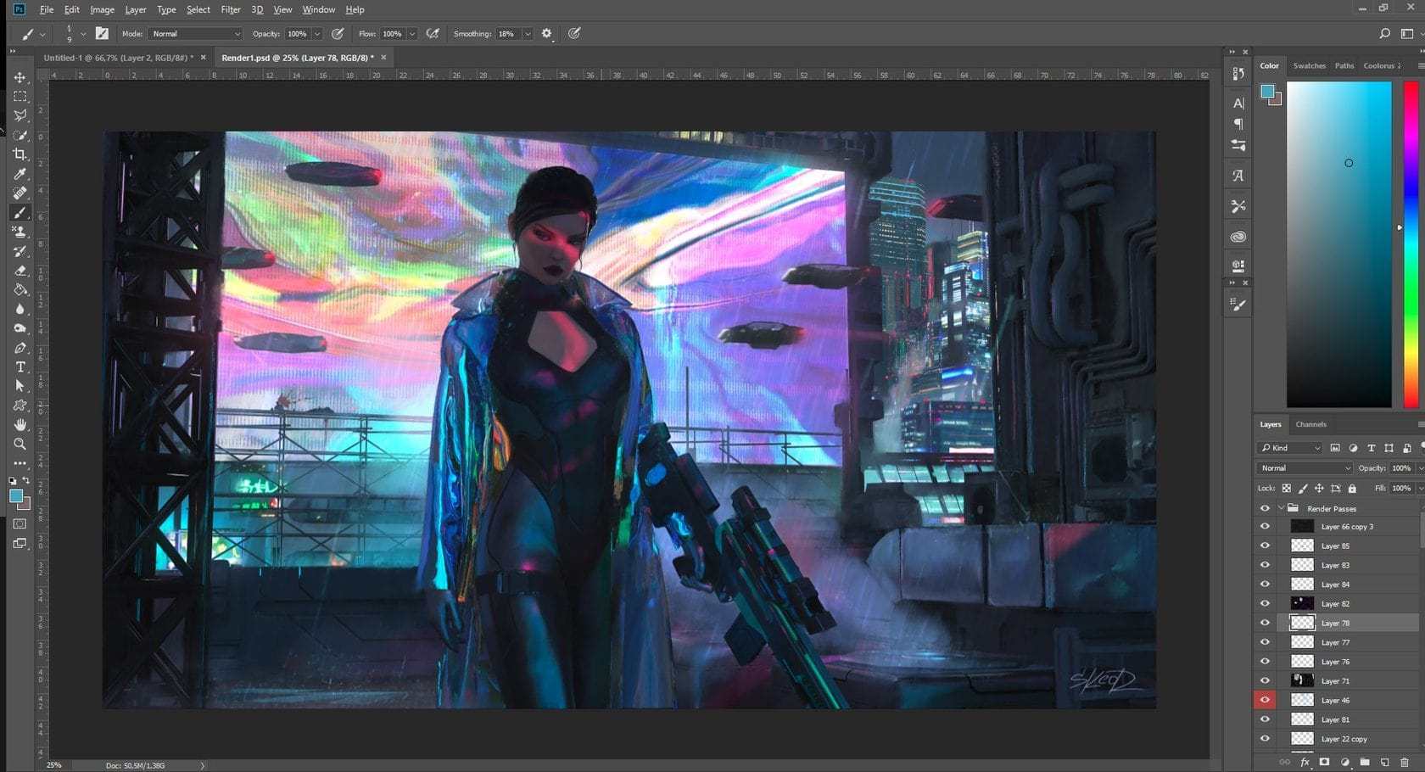
Task: Switch to Untitled-1 document tab
Action: coord(118,58)
